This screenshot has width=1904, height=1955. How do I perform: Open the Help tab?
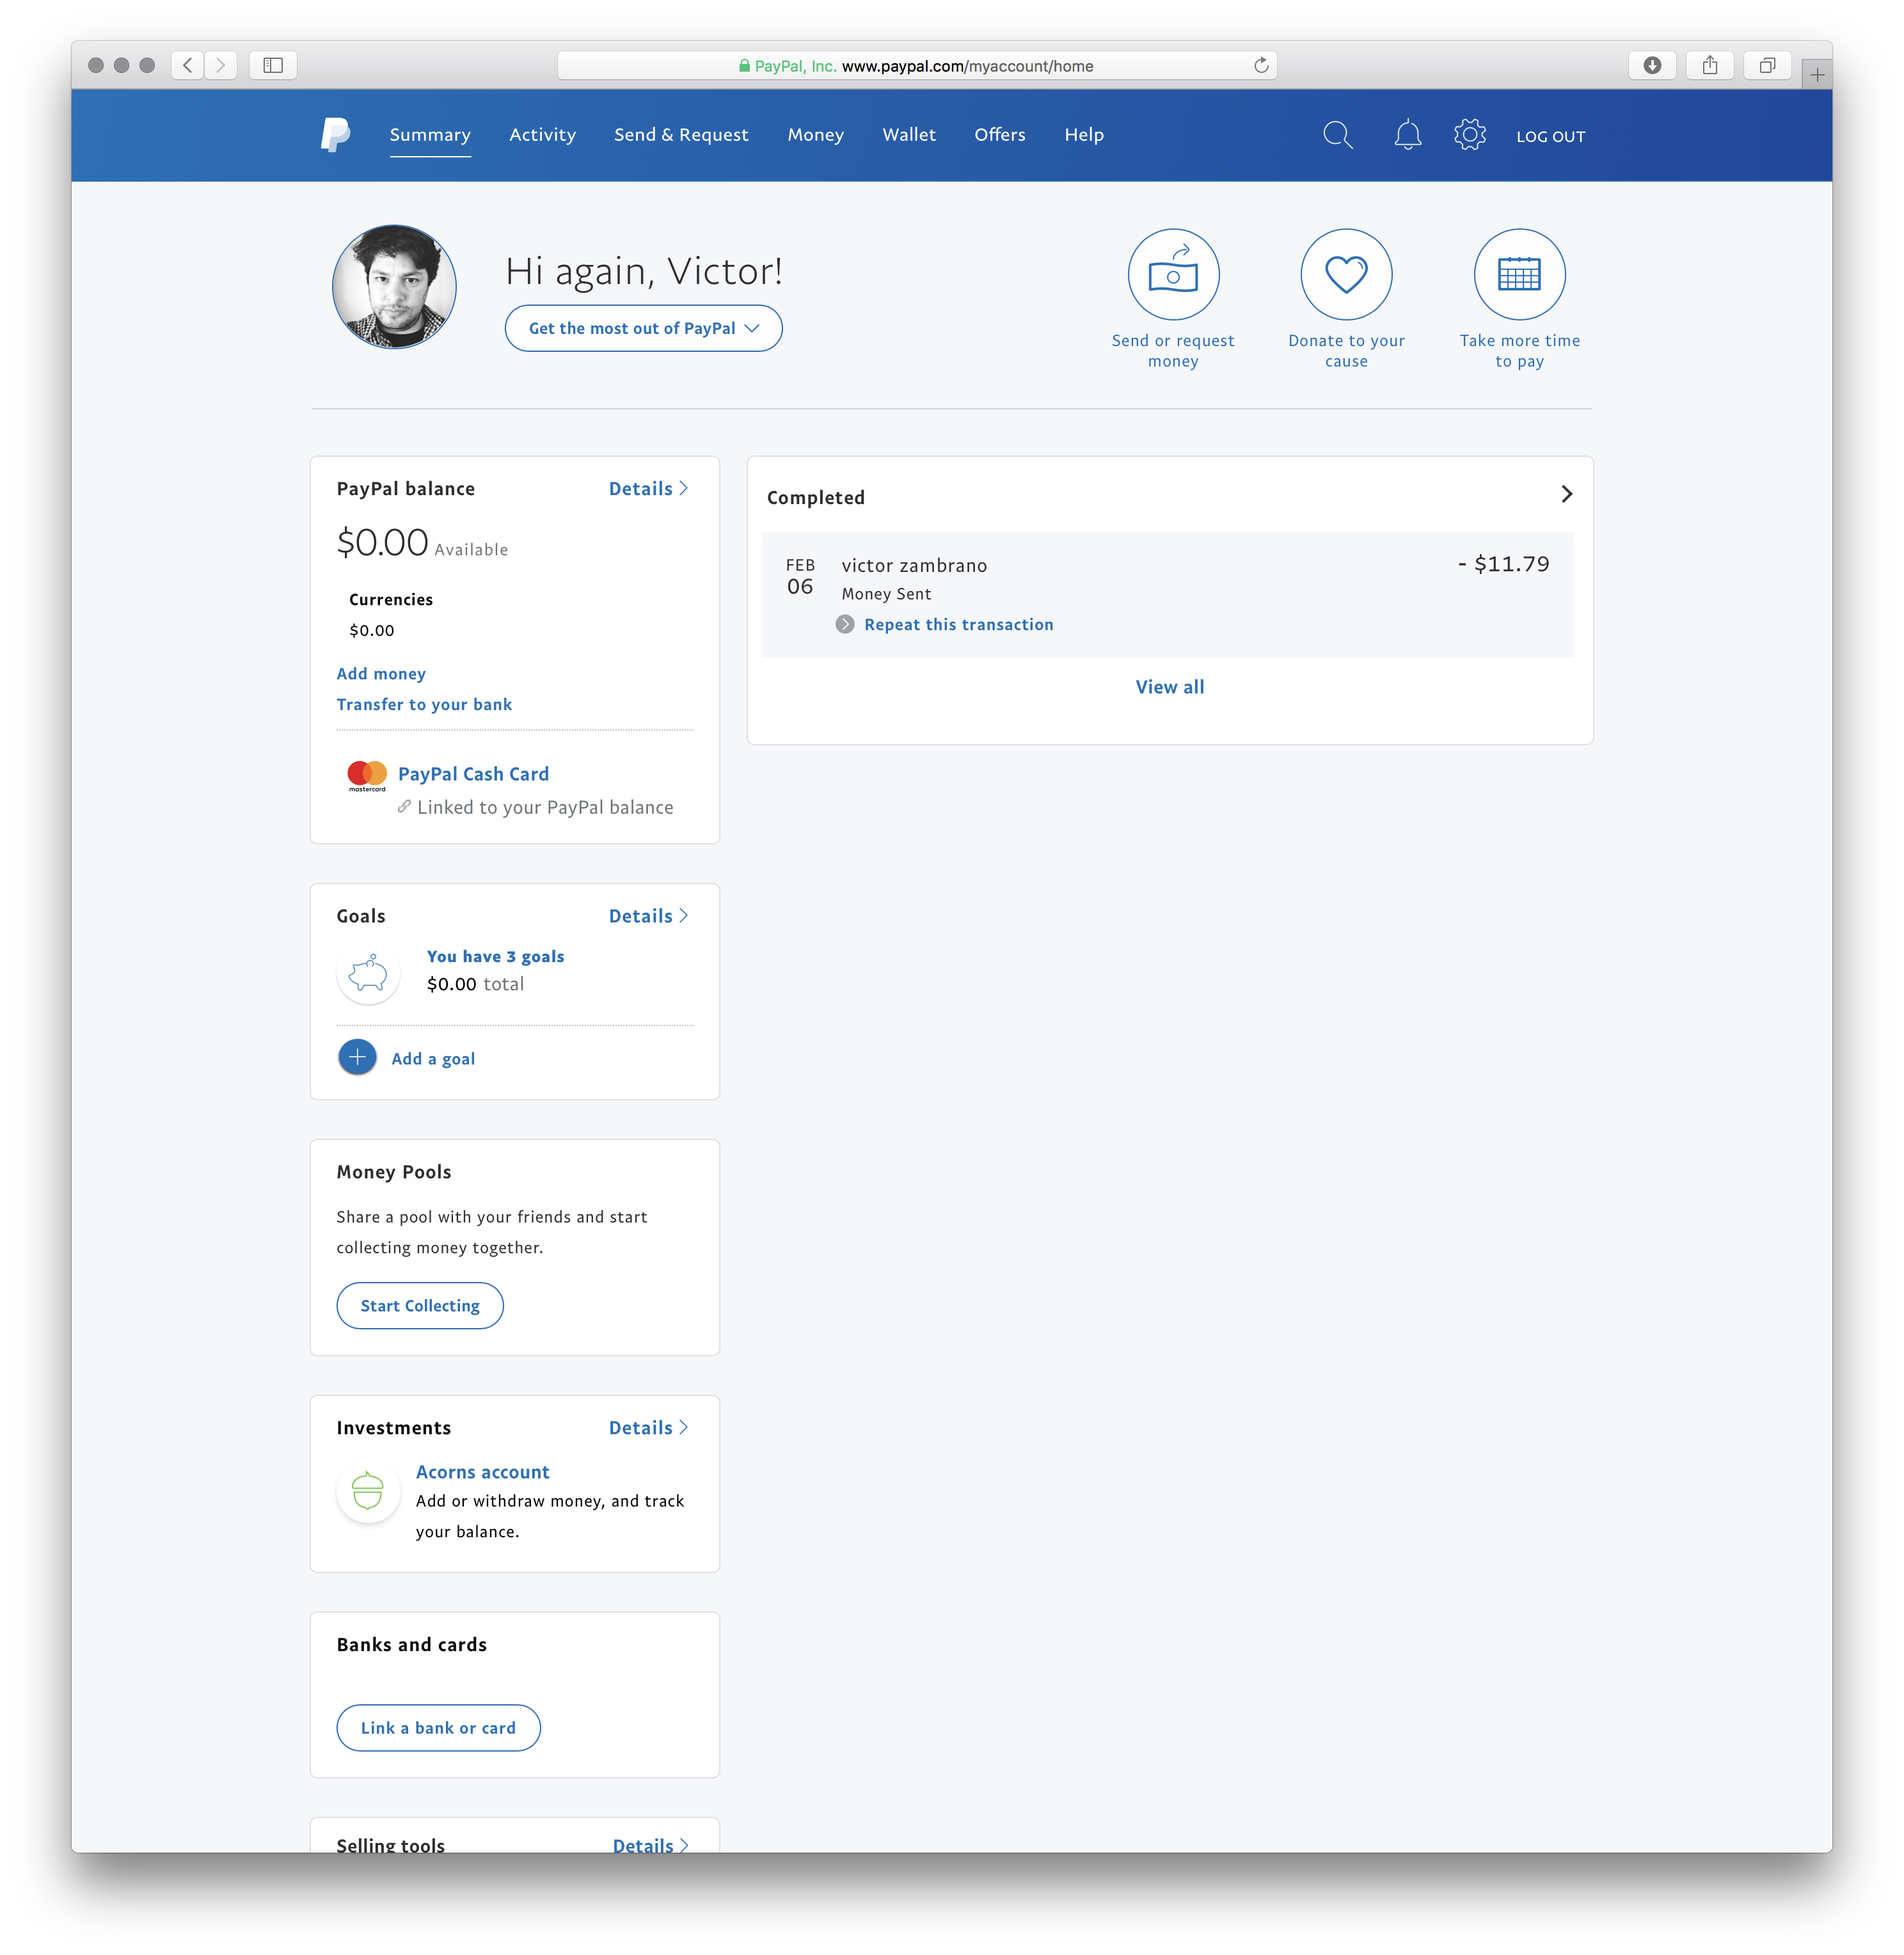coord(1084,135)
